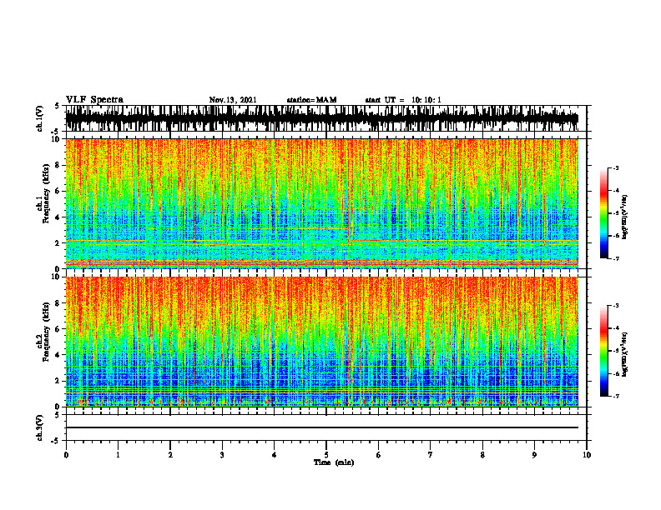Click the "-7" tick on ch.2 color bar
The width and height of the screenshot is (661, 510).
tap(616, 396)
